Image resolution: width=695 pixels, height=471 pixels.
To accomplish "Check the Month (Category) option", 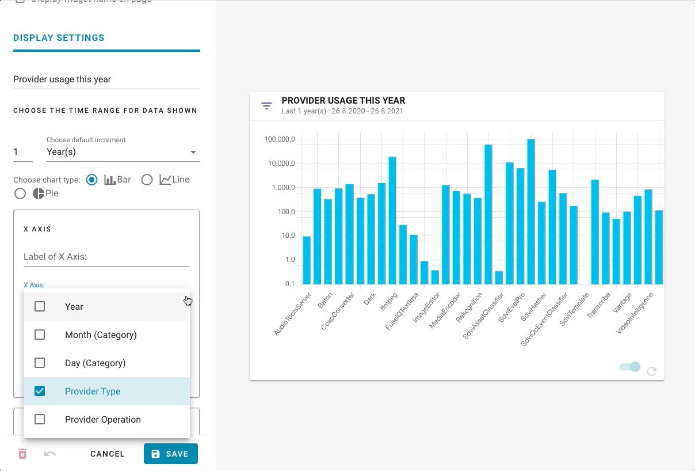I will pyautogui.click(x=40, y=335).
